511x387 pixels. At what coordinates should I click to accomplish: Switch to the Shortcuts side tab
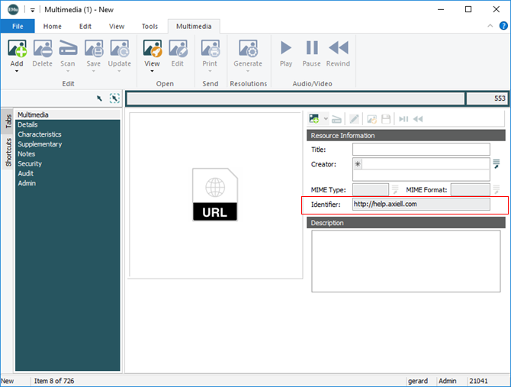tap(8, 153)
